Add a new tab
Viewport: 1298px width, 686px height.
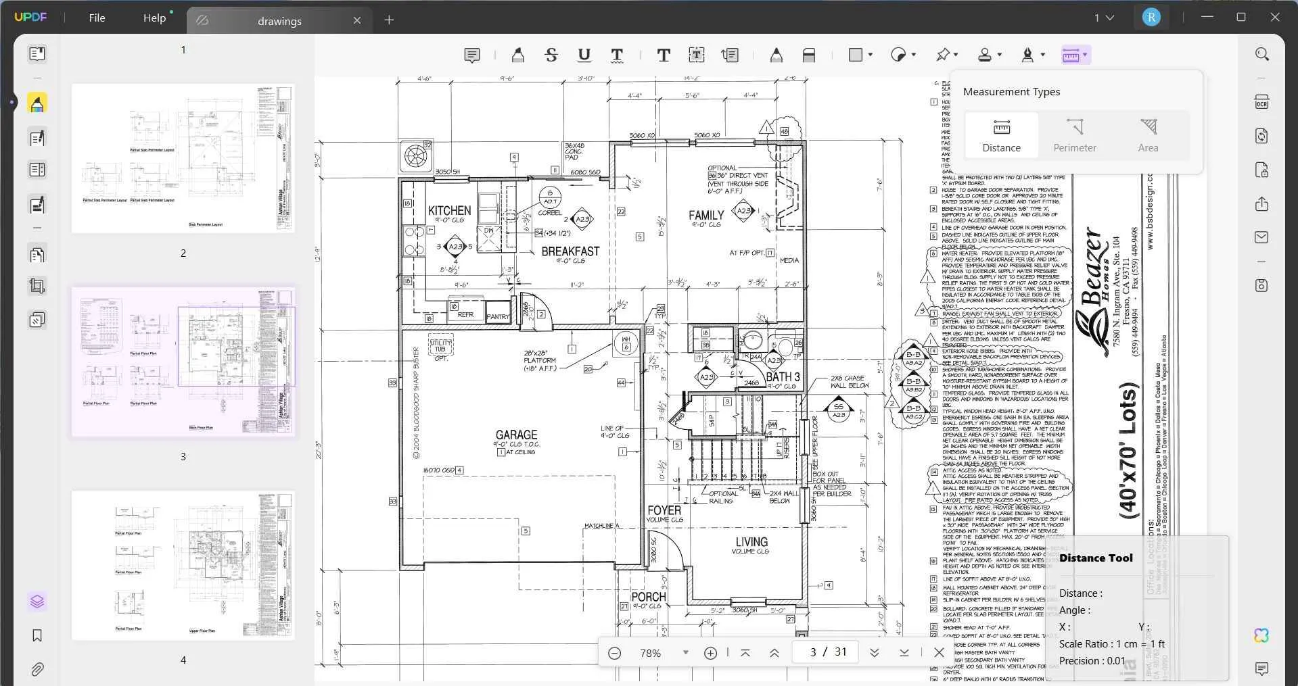pyautogui.click(x=389, y=20)
